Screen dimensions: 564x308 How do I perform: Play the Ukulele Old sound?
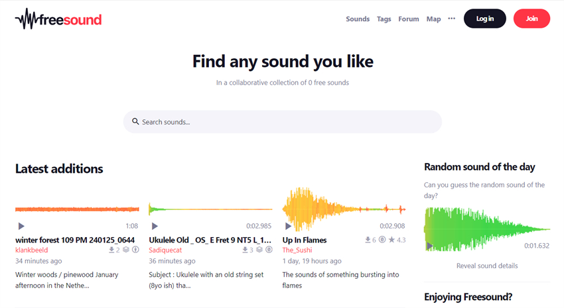155,226
